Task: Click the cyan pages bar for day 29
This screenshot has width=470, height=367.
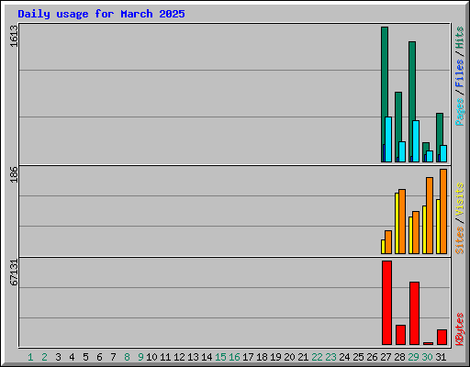Action: [x=416, y=141]
